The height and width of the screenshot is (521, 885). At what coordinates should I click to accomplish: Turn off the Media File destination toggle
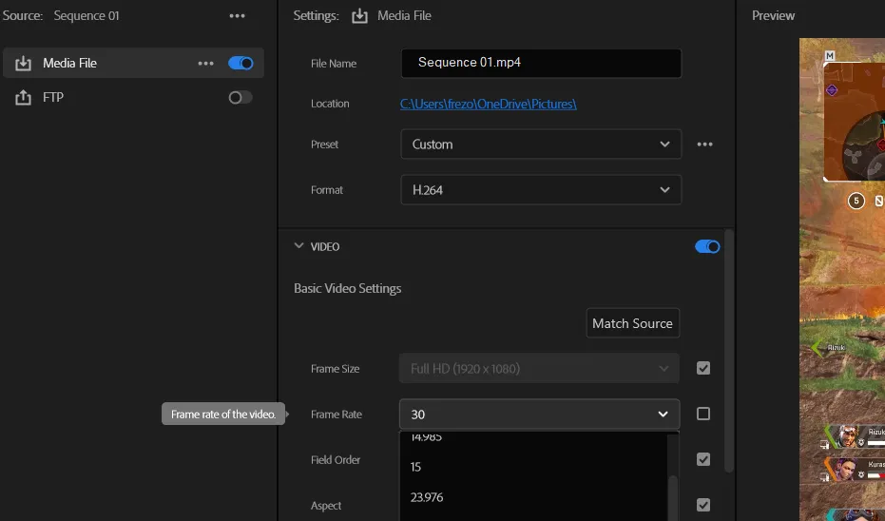click(x=241, y=63)
